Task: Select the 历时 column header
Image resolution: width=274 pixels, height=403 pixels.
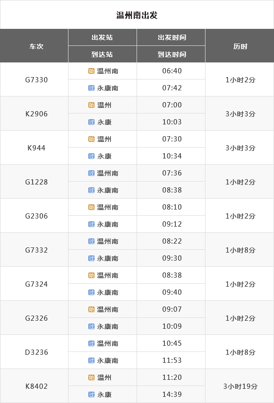Action: (240, 46)
